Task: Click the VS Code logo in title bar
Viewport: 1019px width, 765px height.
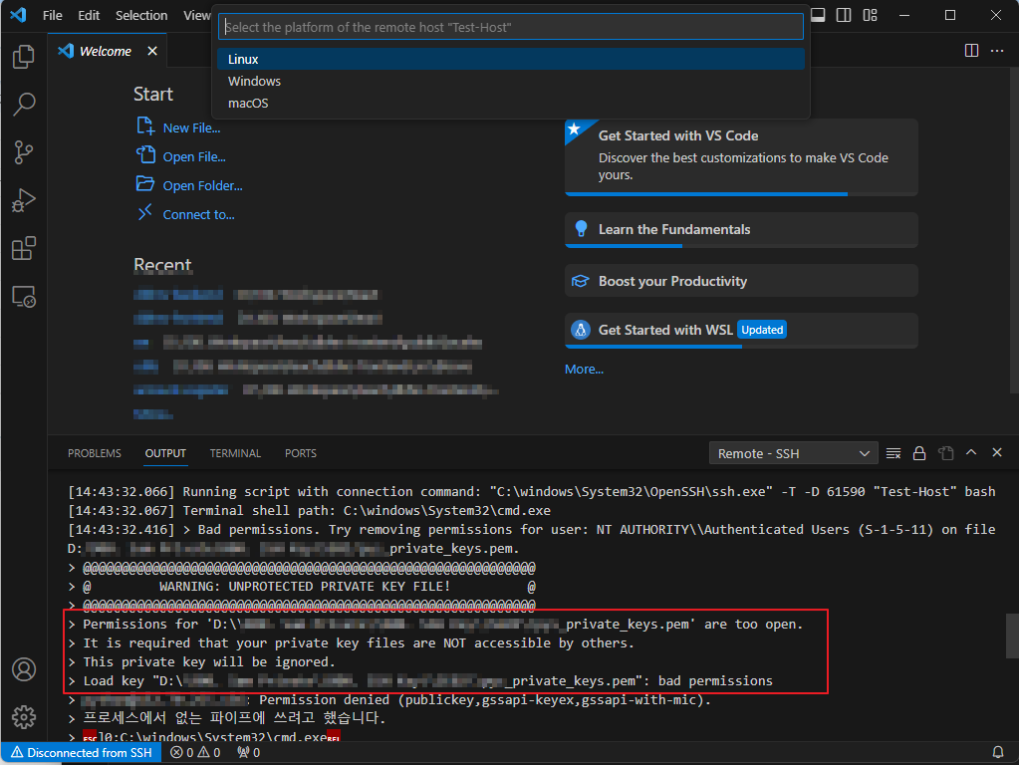Action: click(18, 15)
